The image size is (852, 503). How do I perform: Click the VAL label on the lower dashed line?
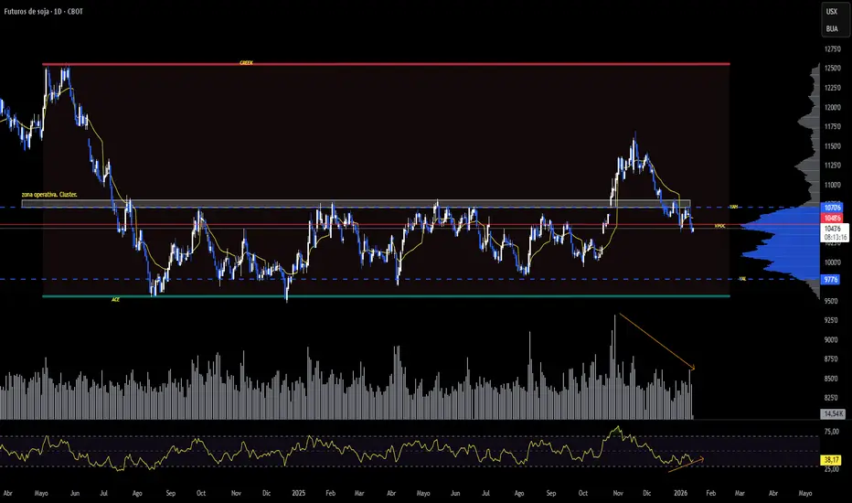(742, 279)
